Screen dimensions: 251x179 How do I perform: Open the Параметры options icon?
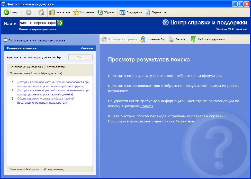(x=147, y=12)
